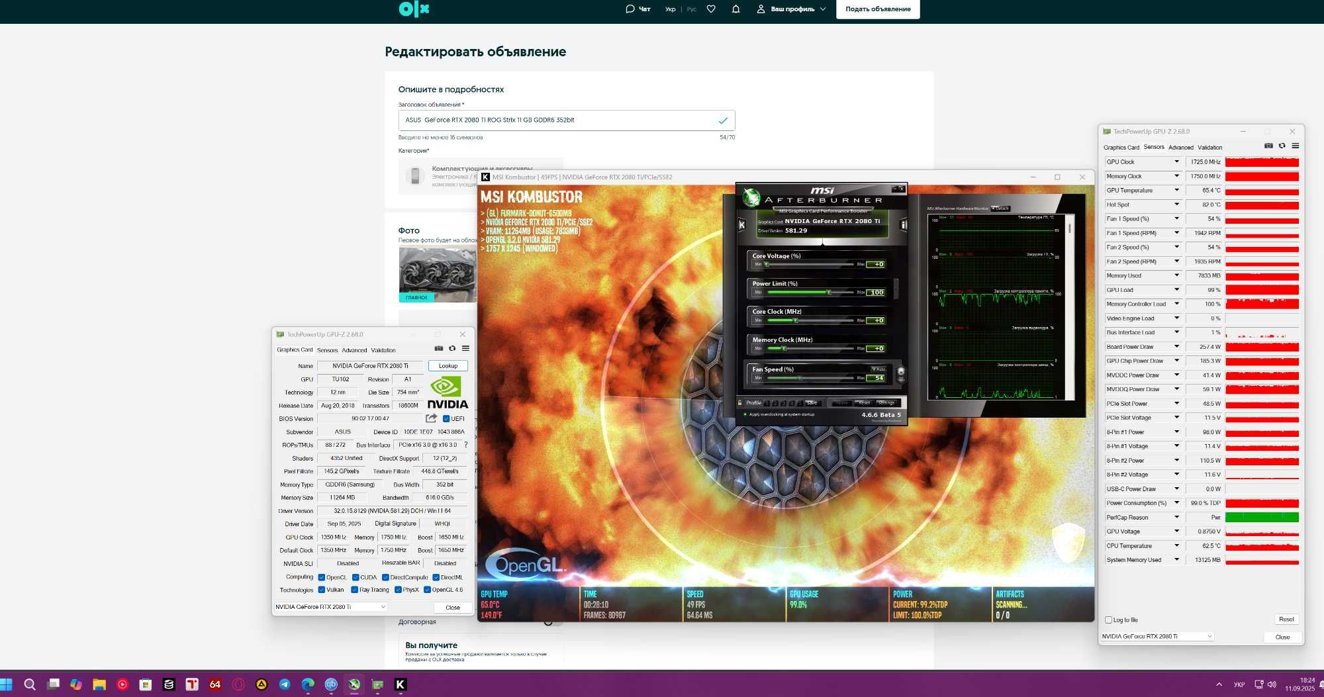
Task: Open Memory Used sensor dropdown
Action: click(1176, 275)
